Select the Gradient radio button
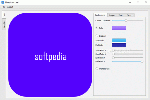This screenshot has width=150, height=100. 97,36
